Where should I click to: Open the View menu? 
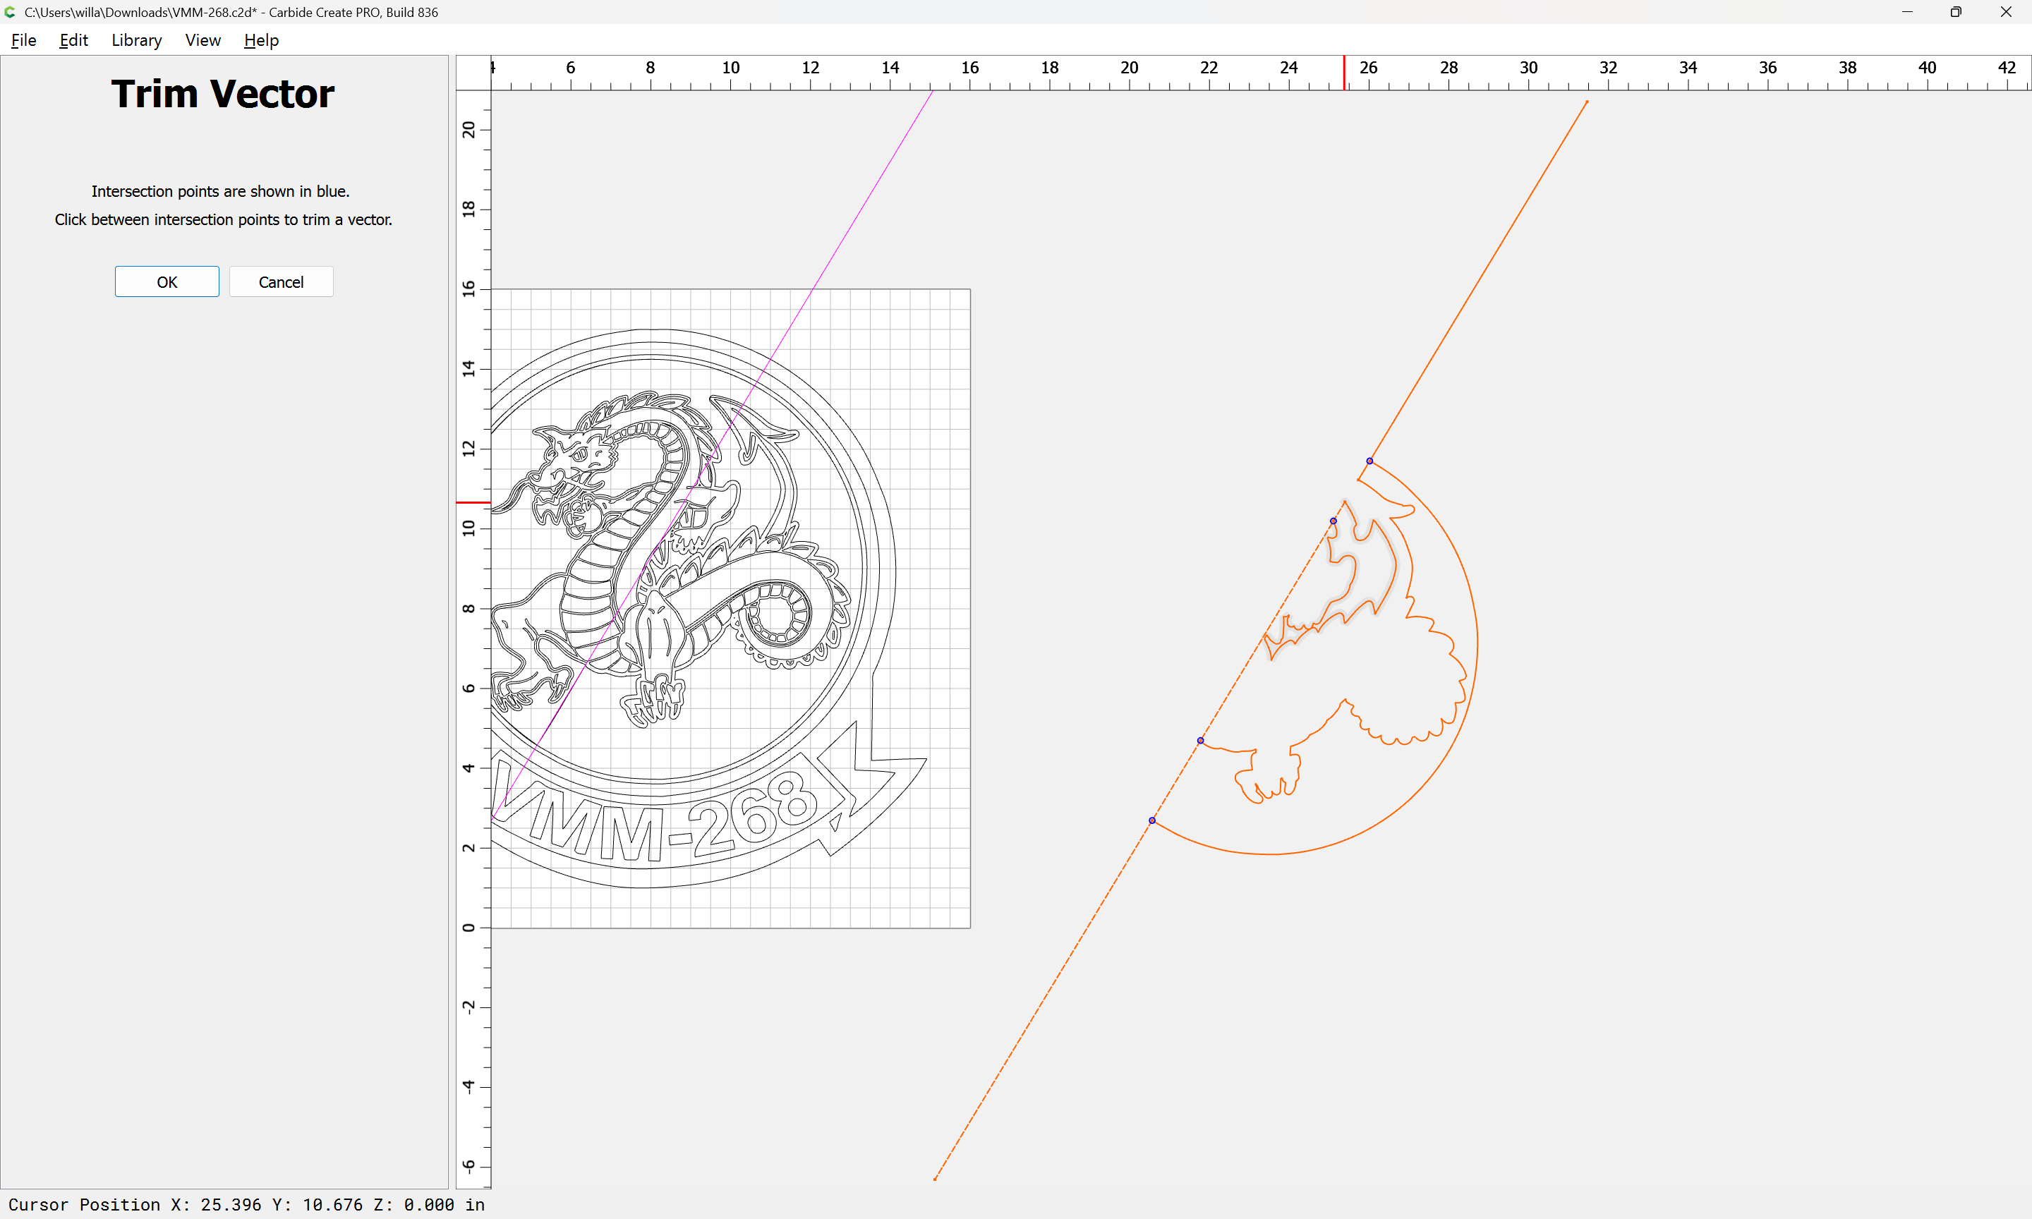pos(202,40)
